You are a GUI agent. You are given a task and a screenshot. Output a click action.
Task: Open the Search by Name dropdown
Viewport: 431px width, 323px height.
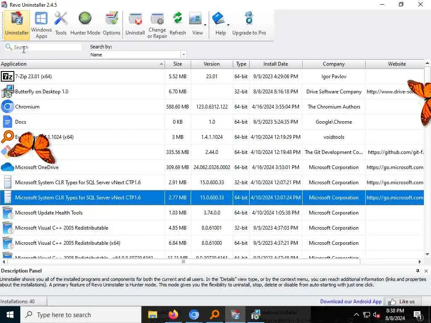coord(184,54)
